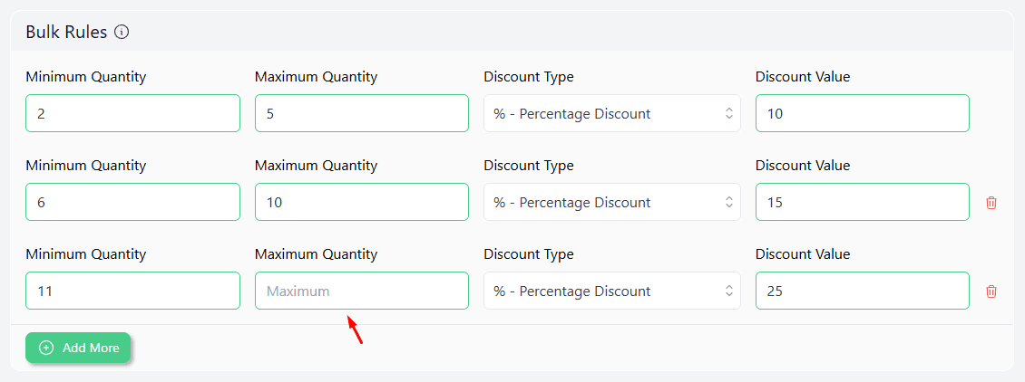Screen dimensions: 1025x382
Task: Click Maximum Quantity field containing 5
Action: click(x=361, y=113)
